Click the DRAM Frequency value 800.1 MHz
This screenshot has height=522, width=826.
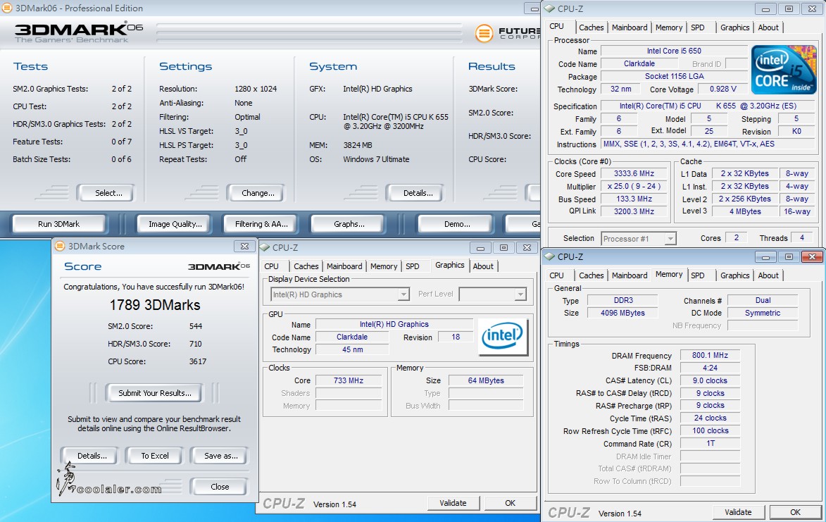point(710,356)
